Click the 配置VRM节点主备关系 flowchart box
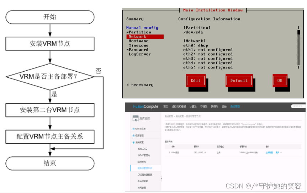Screen dimensions: 307x193 tap(50, 137)
